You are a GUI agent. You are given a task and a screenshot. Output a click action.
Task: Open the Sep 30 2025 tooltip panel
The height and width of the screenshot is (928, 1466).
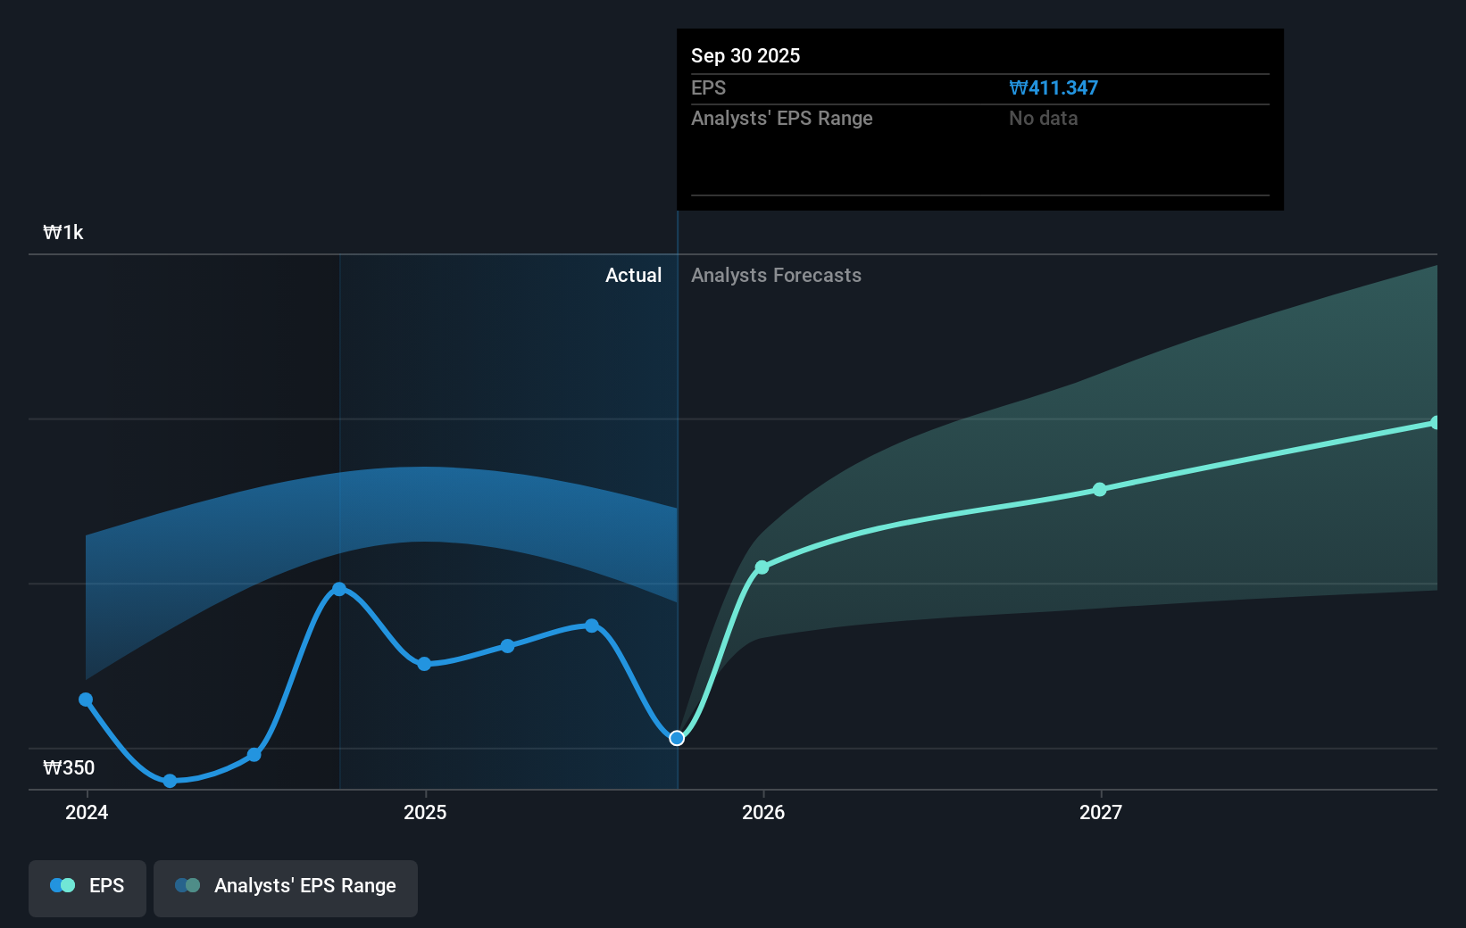[979, 120]
